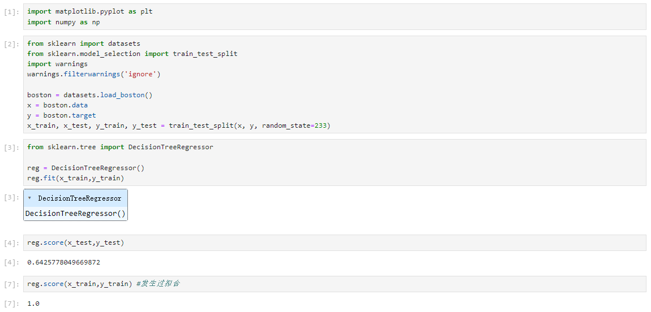Click the [3]: output prompt beside the widget

[11, 197]
